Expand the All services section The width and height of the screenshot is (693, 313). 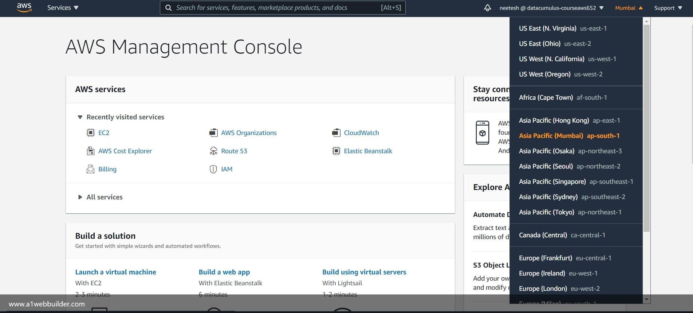pos(101,197)
